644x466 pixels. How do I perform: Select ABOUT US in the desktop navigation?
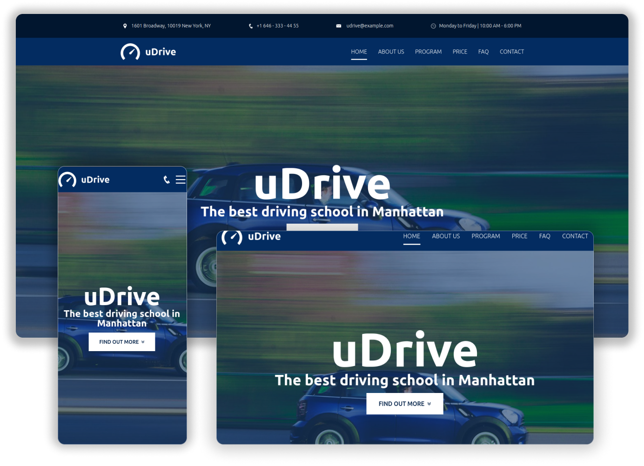[391, 52]
